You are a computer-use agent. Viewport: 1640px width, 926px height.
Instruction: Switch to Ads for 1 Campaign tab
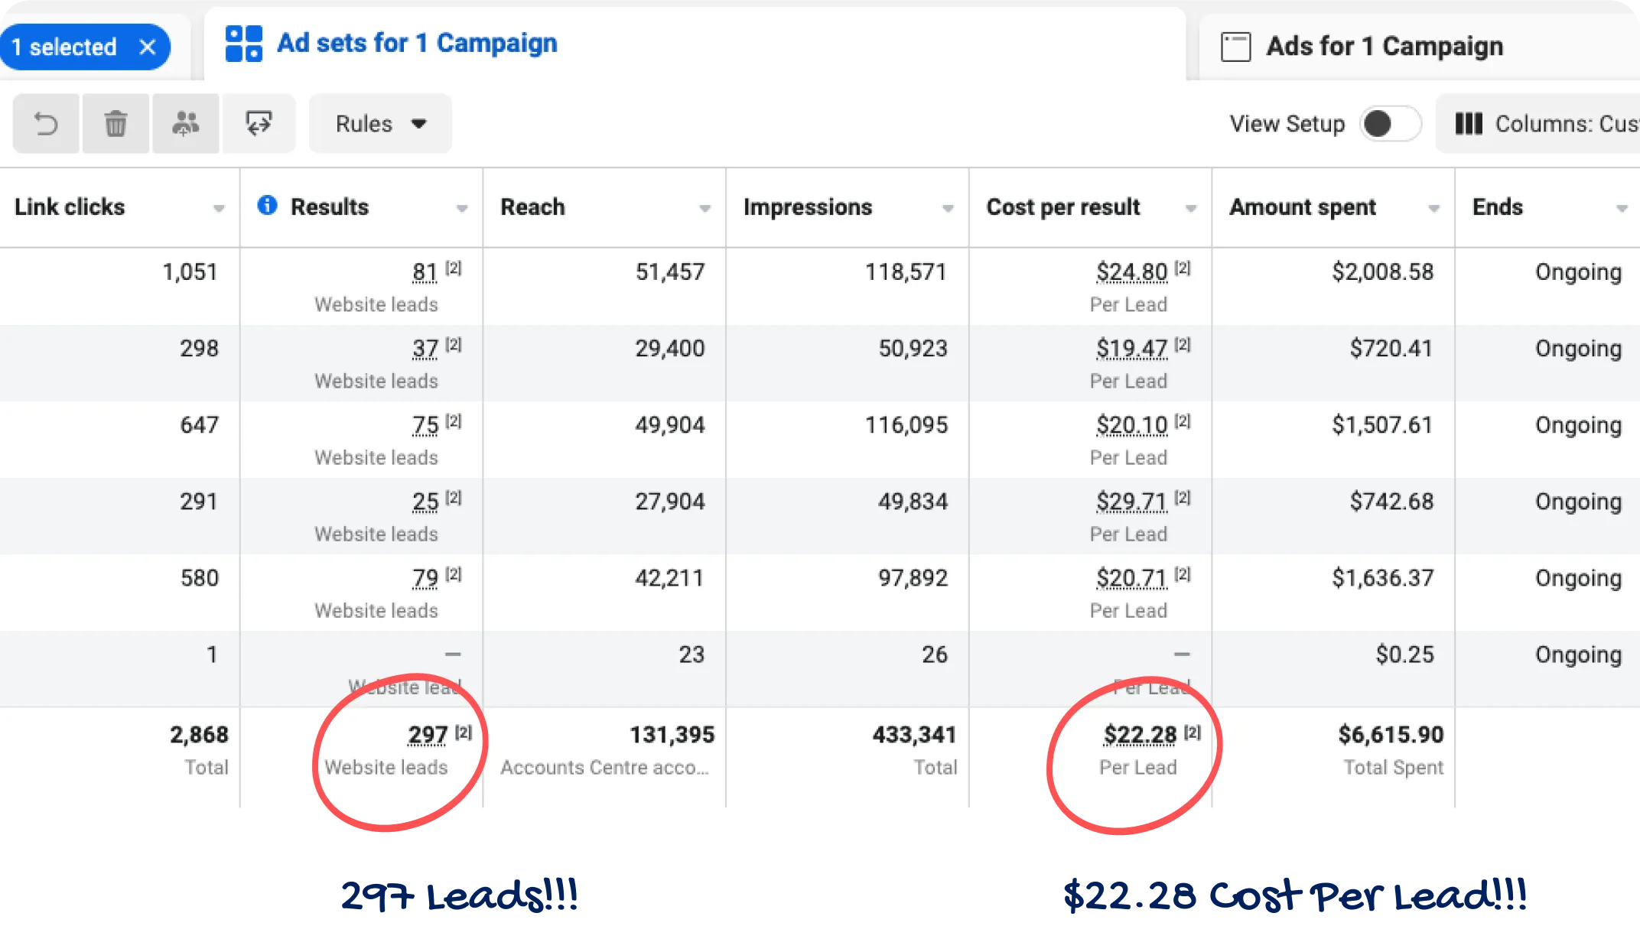pos(1385,47)
